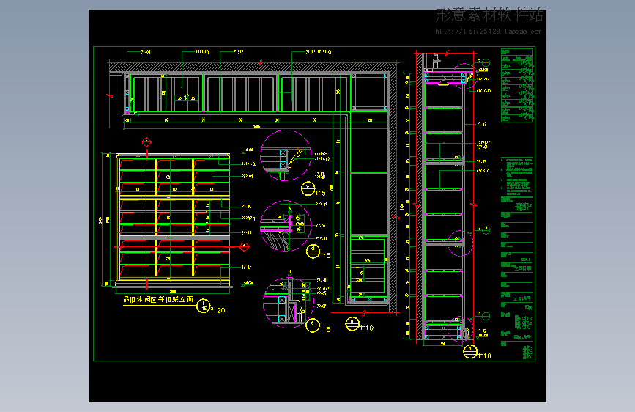
Task: Select the yellow section bubble labeled b
Action: (x=470, y=351)
